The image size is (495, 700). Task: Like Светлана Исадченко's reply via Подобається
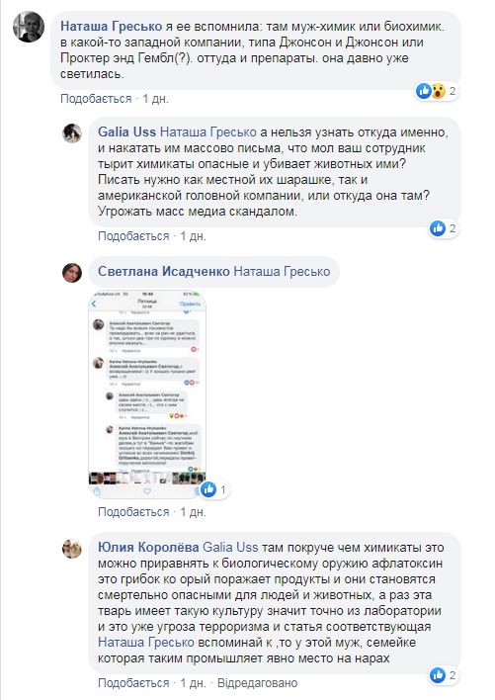click(133, 512)
